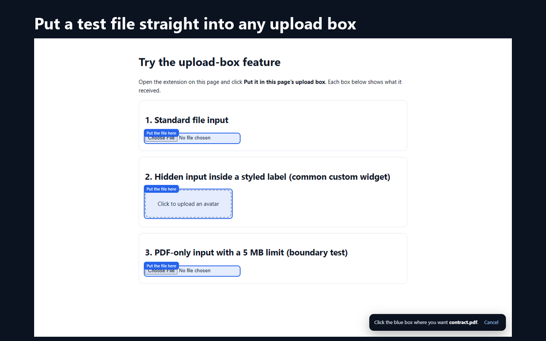
Task: Click 'Put the file here' badge in PDF-only section
Action: pyautogui.click(x=161, y=266)
